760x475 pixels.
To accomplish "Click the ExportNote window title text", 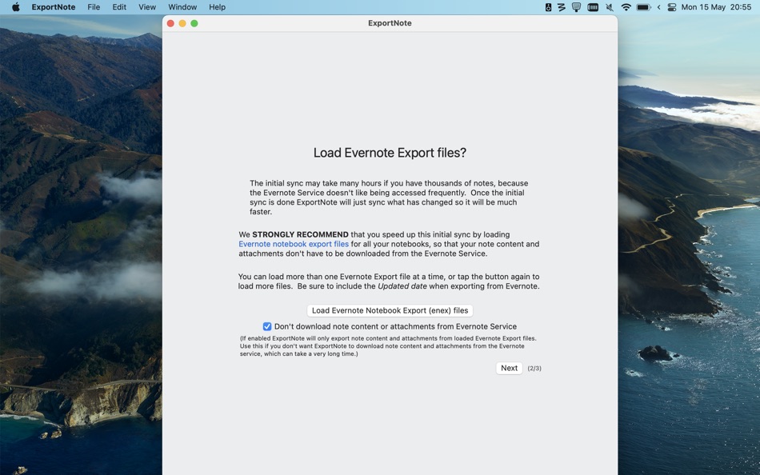I will 390,22.
